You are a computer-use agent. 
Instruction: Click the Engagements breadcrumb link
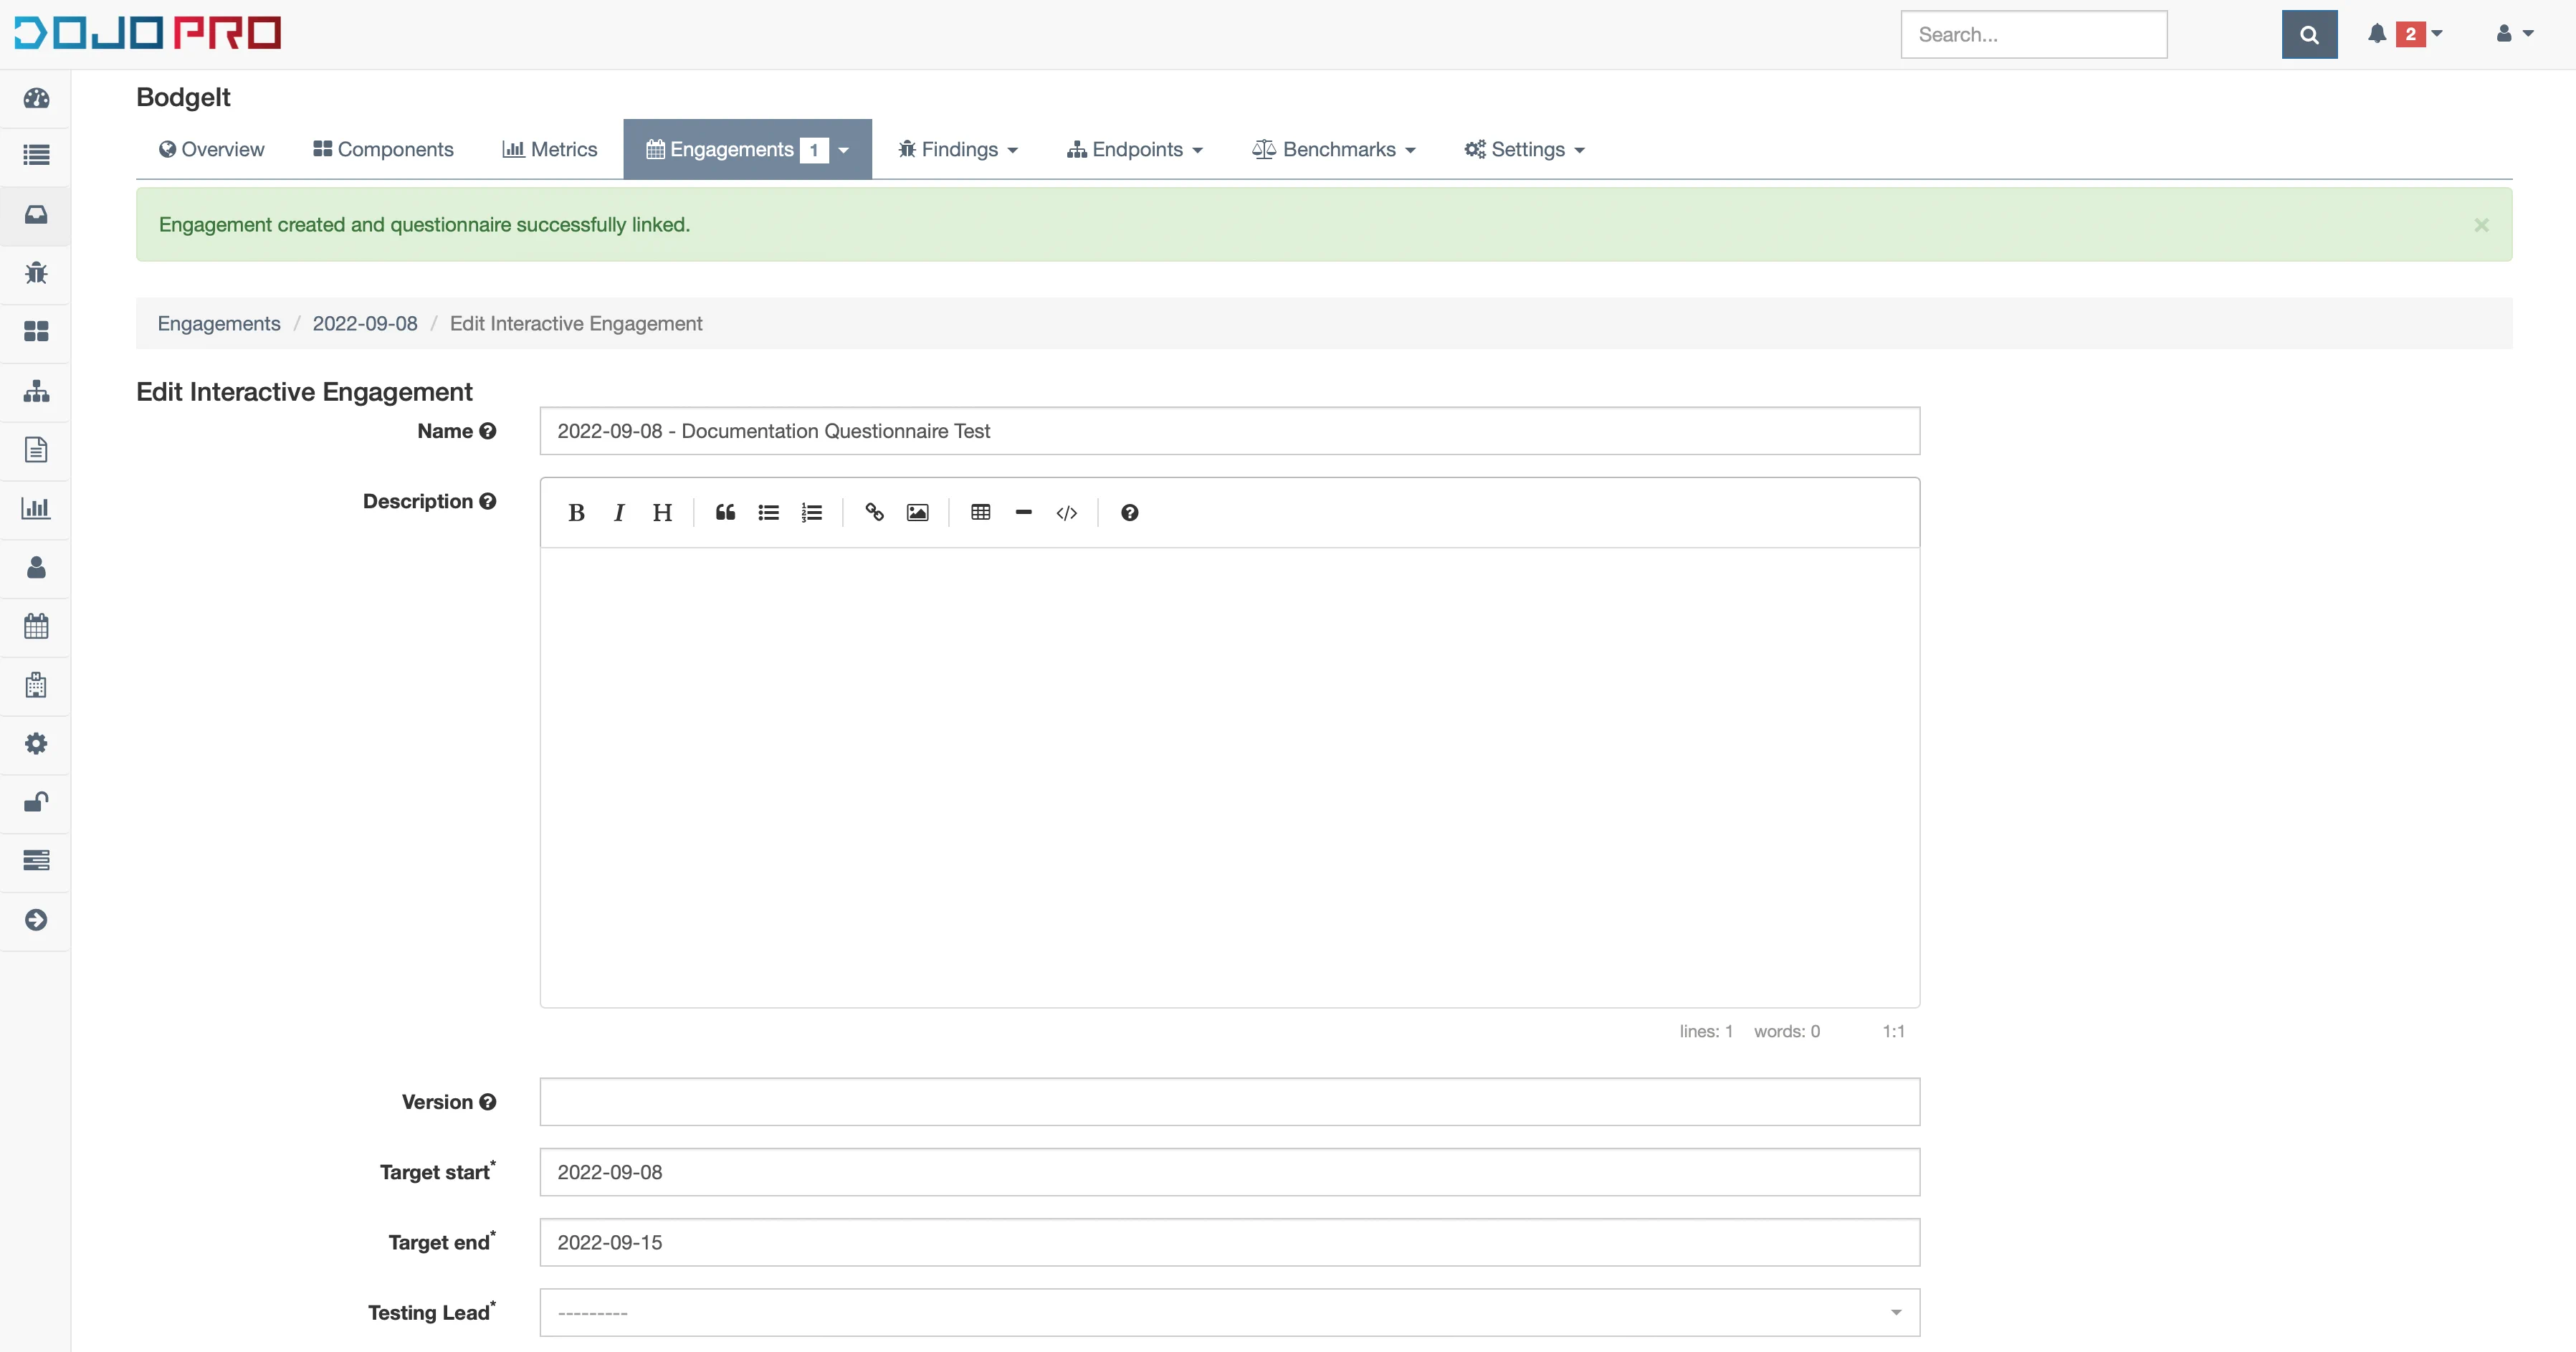219,324
